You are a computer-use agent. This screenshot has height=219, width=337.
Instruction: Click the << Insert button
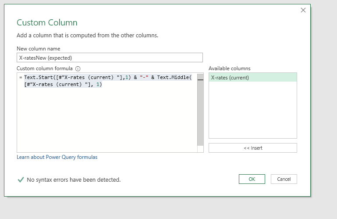(253, 148)
